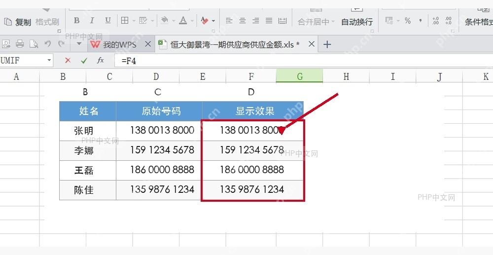This screenshot has height=255, width=493.
Task: Cancel formula entry with red X
Action: point(68,60)
